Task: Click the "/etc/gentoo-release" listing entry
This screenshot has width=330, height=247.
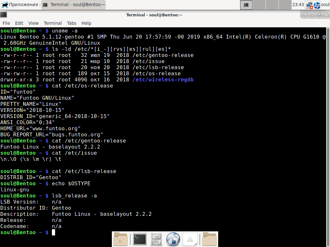Action: [x=163, y=55]
